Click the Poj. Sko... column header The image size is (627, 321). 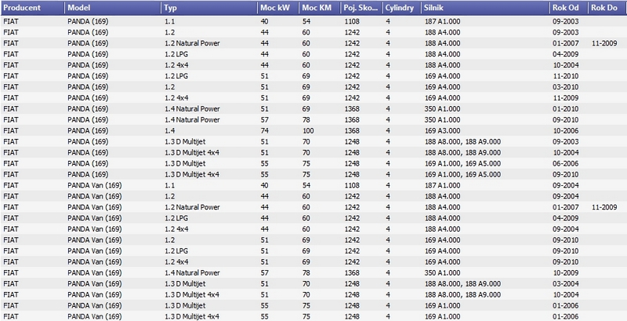362,8
